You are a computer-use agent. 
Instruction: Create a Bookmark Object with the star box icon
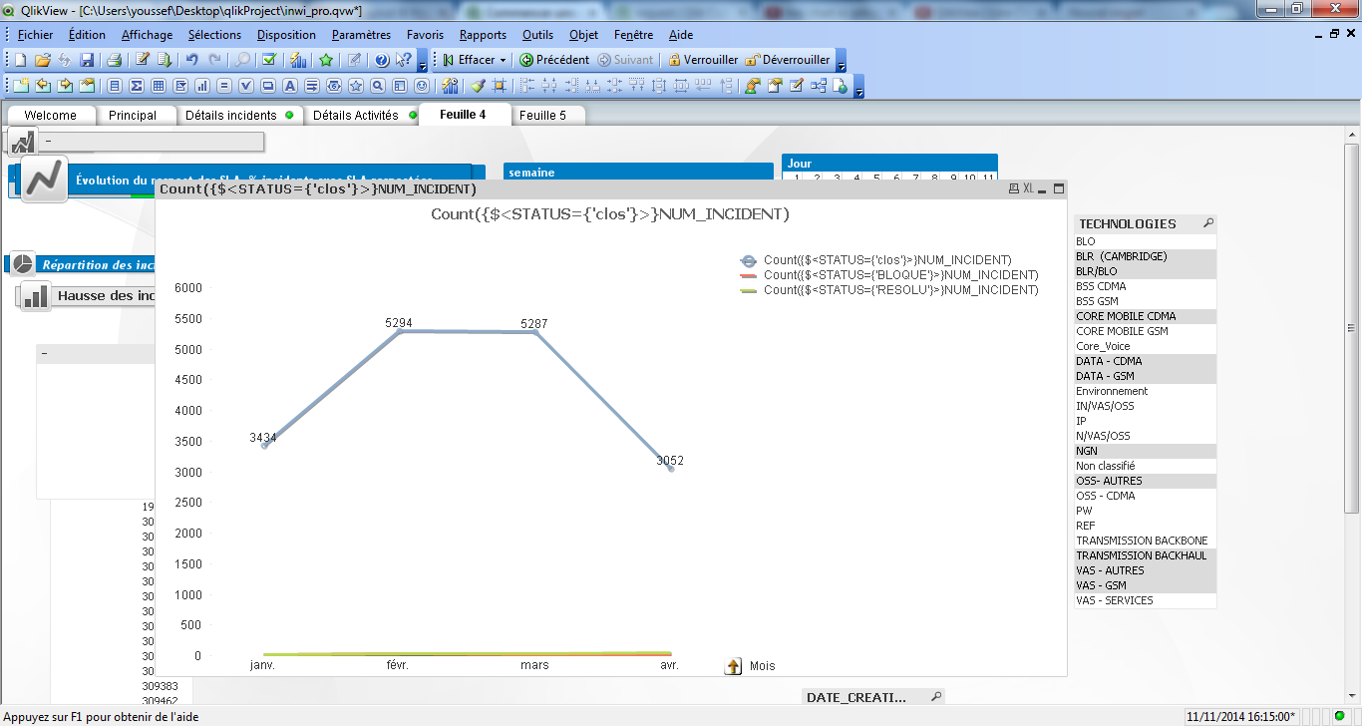tap(356, 86)
